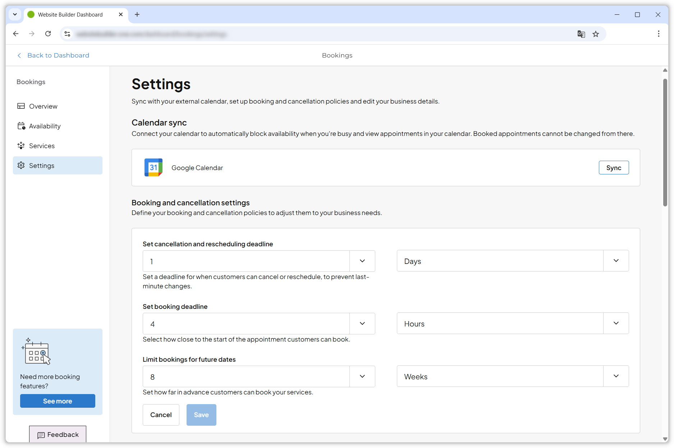Click See more for booking features
This screenshot has height=448, width=674.
[58, 401]
